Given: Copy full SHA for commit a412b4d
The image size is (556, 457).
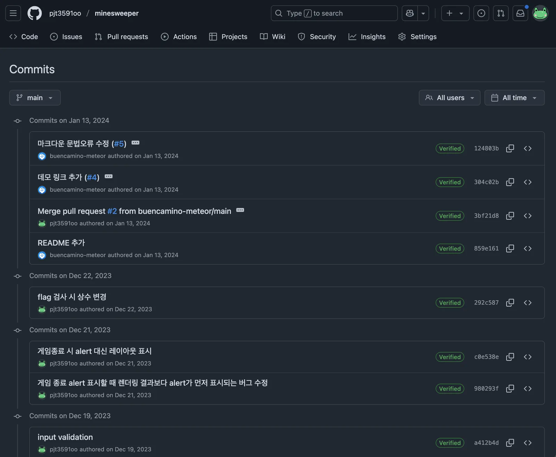Looking at the screenshot, I should pyautogui.click(x=510, y=443).
